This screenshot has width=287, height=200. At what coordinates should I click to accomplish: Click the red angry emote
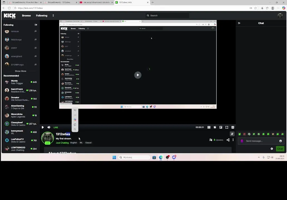point(244,134)
